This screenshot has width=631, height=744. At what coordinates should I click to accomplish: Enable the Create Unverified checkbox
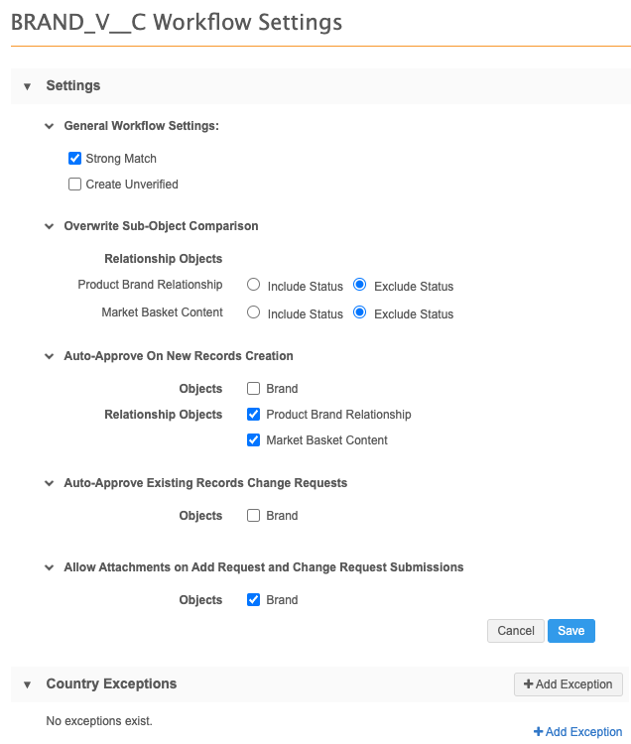(x=74, y=185)
